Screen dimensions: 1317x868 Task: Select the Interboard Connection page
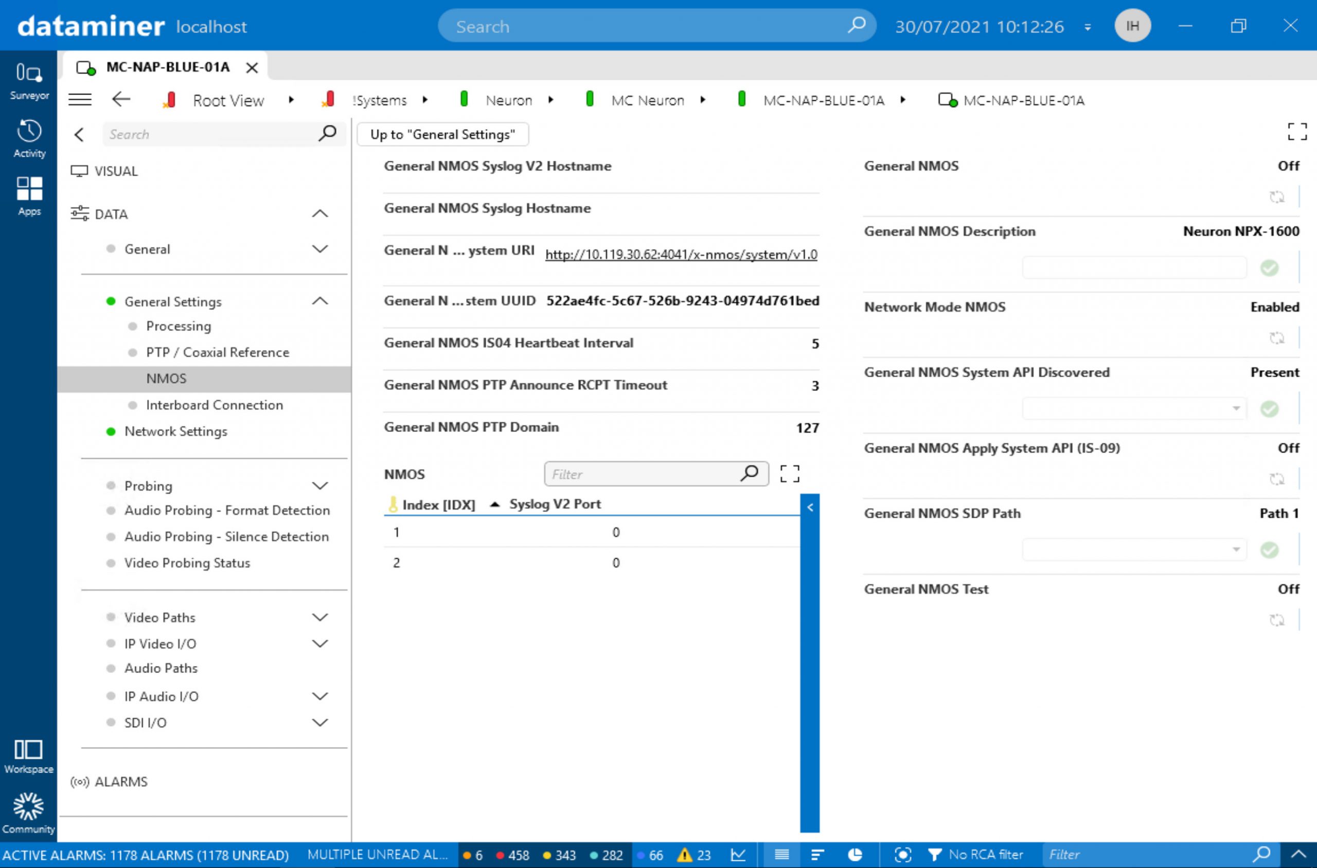214,404
